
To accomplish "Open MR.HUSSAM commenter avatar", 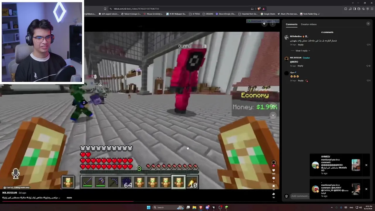I will [x=286, y=59].
